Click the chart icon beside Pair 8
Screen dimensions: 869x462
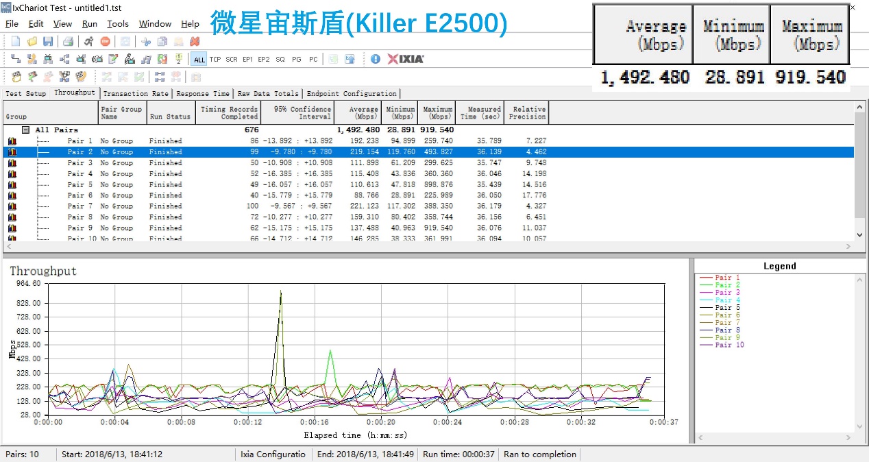coord(12,217)
